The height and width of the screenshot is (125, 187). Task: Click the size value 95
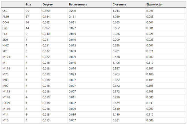coord(28,11)
